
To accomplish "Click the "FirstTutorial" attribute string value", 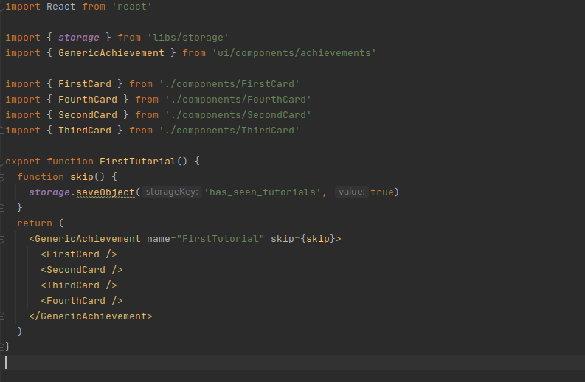I will [221, 239].
